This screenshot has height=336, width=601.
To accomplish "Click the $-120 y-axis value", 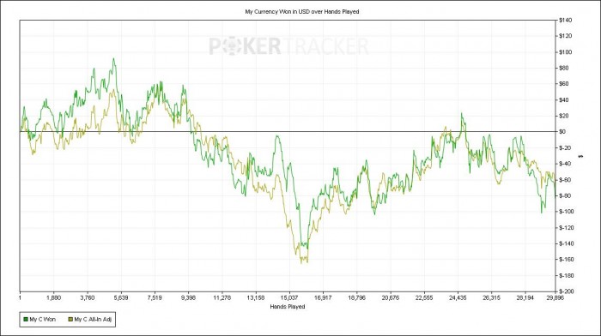I will tap(566, 228).
